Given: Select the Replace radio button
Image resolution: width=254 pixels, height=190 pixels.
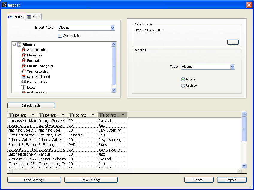Looking at the screenshot, I should coord(183,85).
